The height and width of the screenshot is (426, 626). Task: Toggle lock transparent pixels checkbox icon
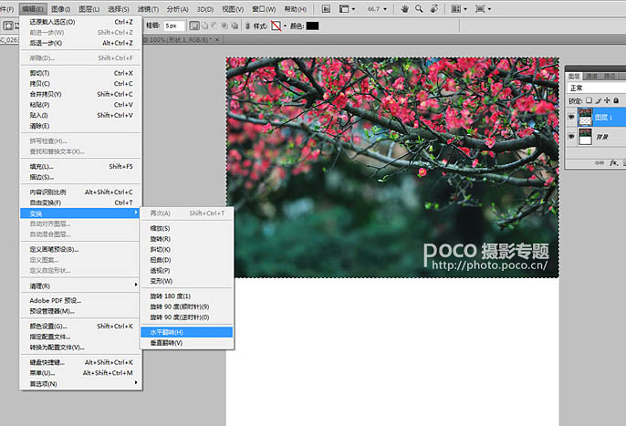point(589,100)
